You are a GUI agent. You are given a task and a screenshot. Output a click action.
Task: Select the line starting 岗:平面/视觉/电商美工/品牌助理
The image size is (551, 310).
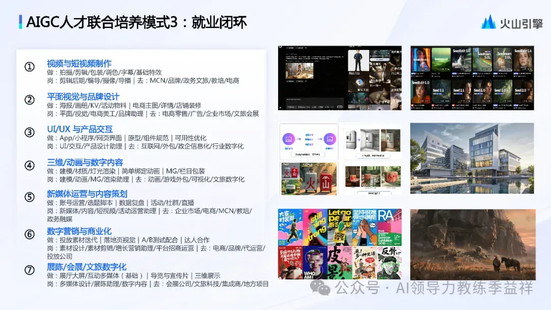tap(153, 114)
